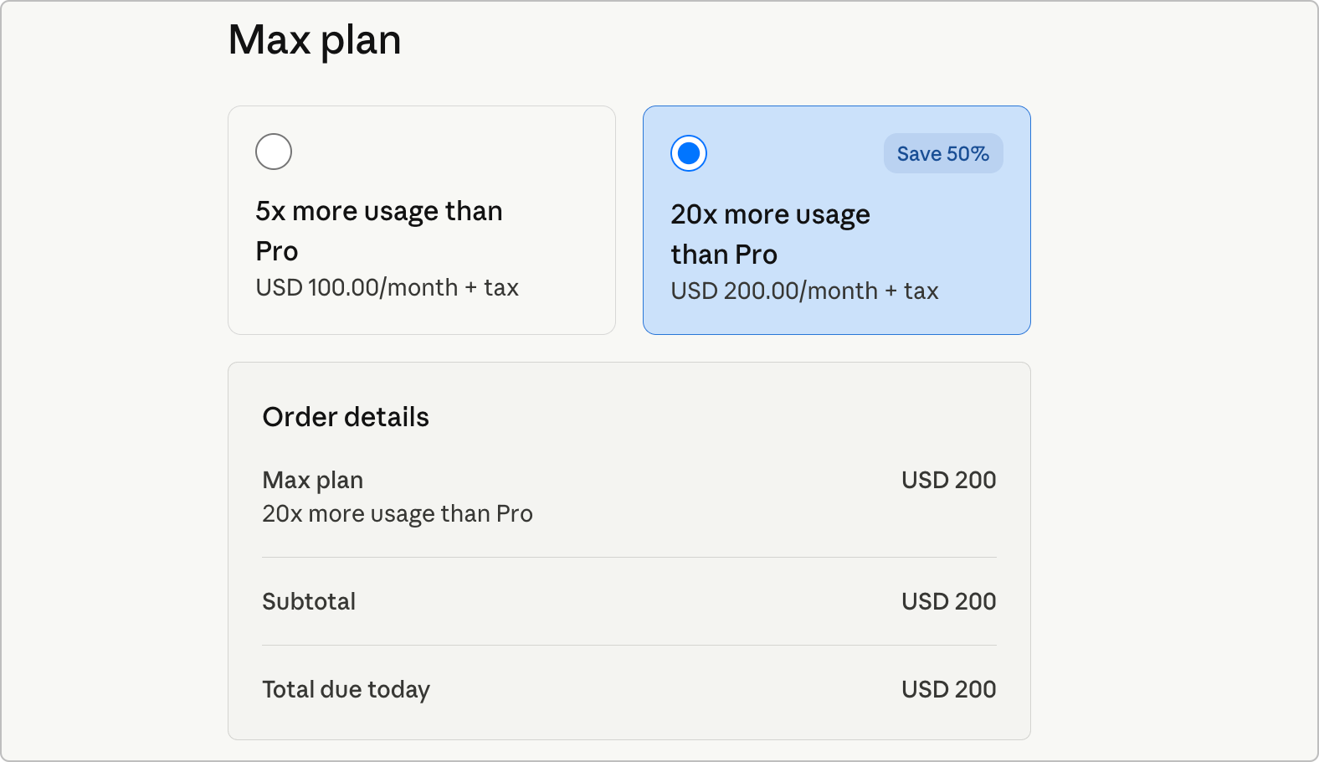The height and width of the screenshot is (762, 1319).
Task: Click the Order details heading
Action: 346,417
